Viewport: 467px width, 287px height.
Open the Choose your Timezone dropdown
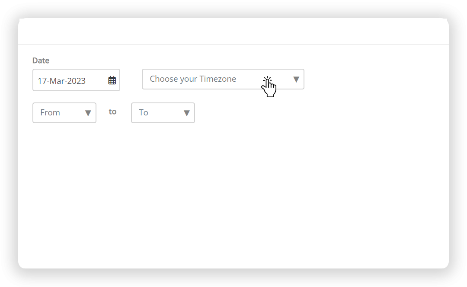[223, 79]
